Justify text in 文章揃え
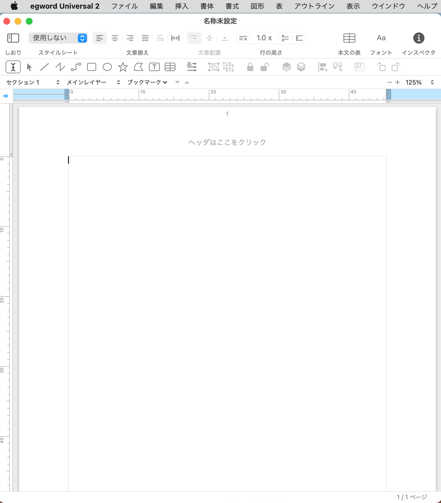 (x=145, y=38)
